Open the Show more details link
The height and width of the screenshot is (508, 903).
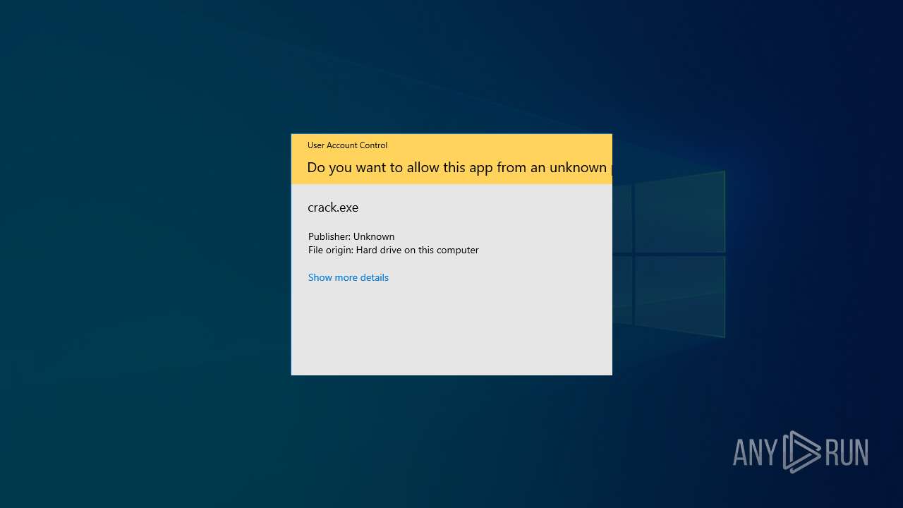tap(349, 277)
